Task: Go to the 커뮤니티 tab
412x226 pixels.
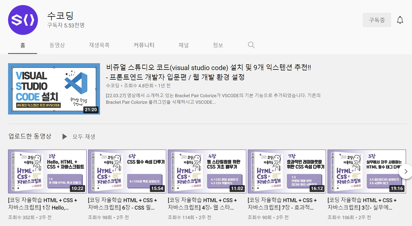Action: [144, 45]
